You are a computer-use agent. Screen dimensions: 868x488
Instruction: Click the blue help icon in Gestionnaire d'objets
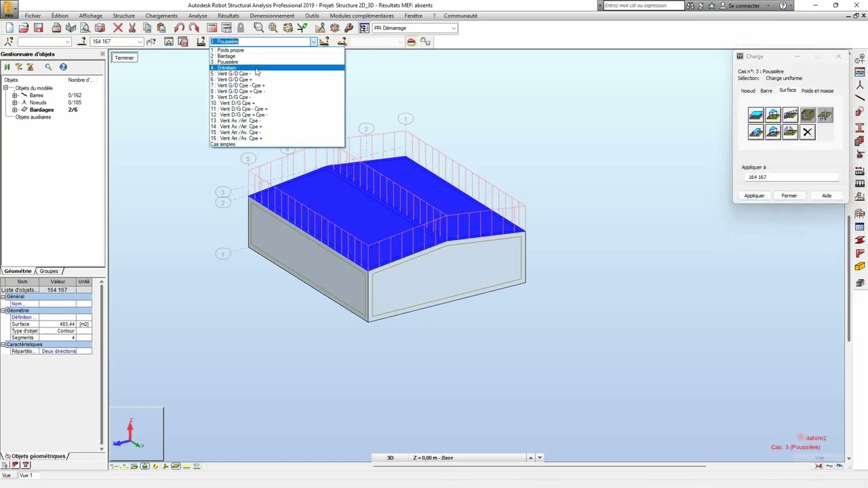pos(63,67)
